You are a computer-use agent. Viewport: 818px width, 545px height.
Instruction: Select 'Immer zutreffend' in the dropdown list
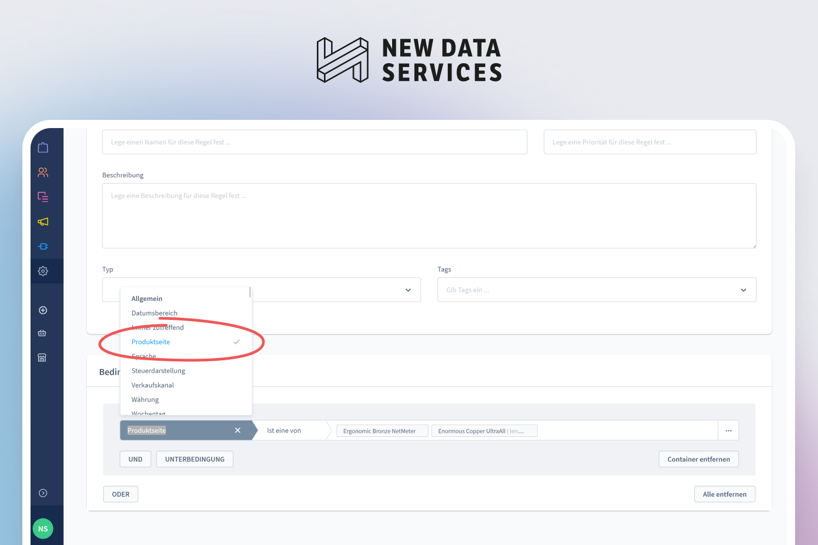[185, 328]
